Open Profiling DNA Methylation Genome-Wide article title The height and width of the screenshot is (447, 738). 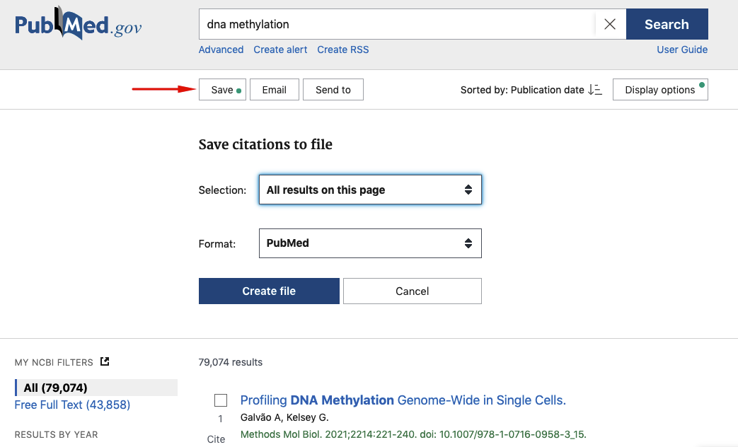click(x=403, y=400)
